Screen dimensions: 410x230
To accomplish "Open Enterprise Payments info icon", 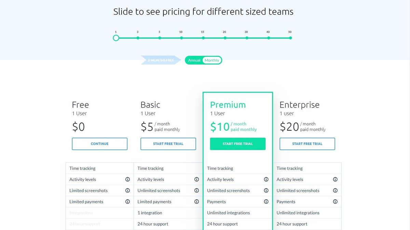I will click(335, 201).
